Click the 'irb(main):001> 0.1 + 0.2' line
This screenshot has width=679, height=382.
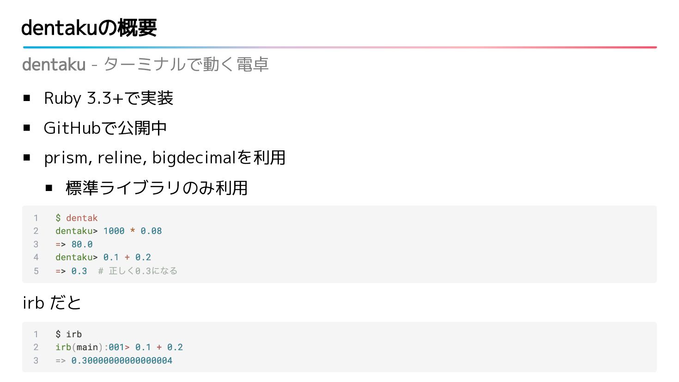click(119, 347)
